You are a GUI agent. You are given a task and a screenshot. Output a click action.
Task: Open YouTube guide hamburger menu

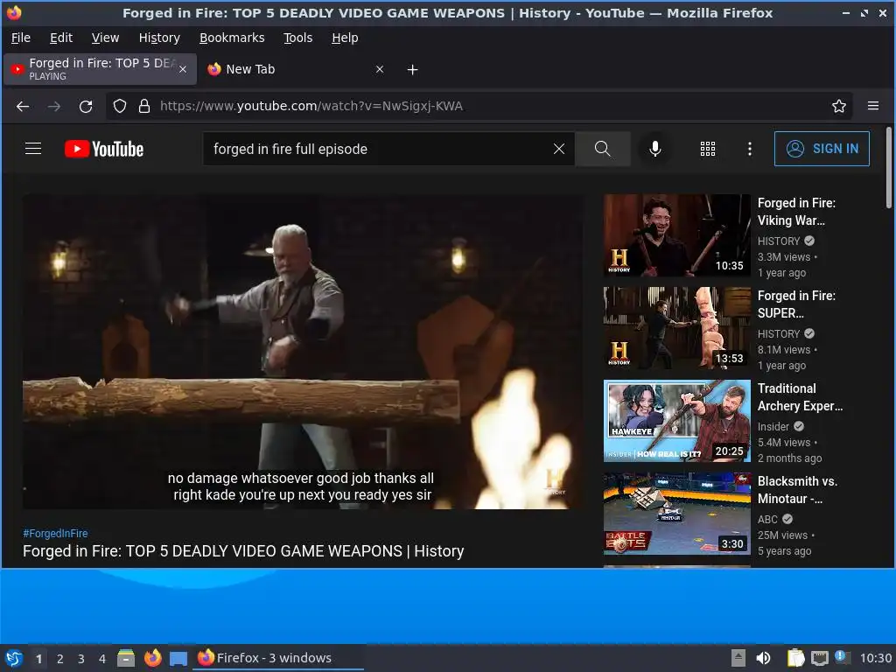click(33, 149)
